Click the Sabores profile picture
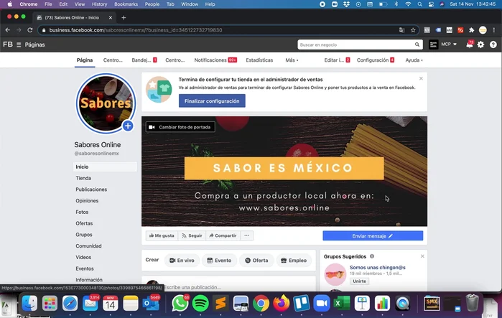The height and width of the screenshot is (318, 502). (106, 103)
